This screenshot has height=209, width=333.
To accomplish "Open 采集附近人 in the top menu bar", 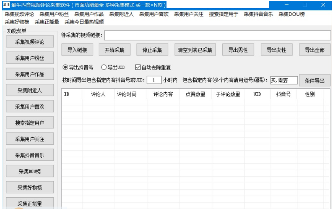I will pos(122,14).
